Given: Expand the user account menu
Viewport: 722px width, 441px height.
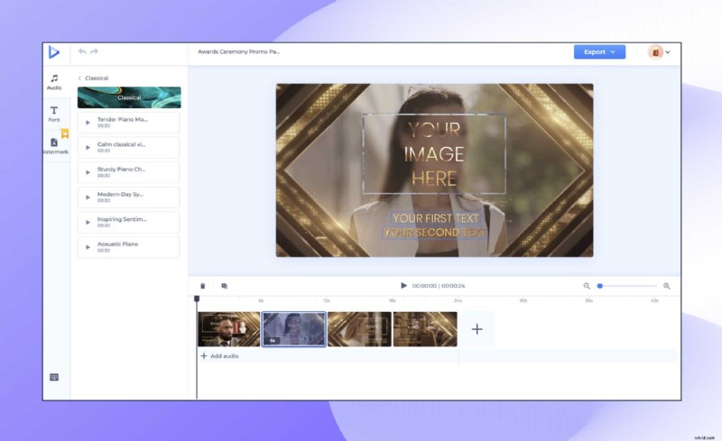Looking at the screenshot, I should (x=660, y=52).
